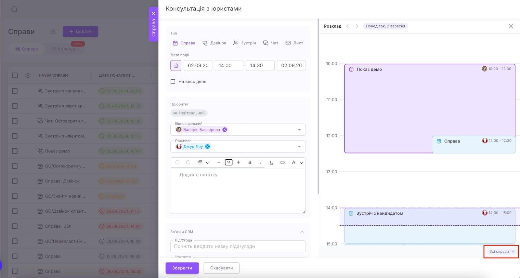520x278 pixels.
Task: Select the Лист event type
Action: (x=294, y=43)
